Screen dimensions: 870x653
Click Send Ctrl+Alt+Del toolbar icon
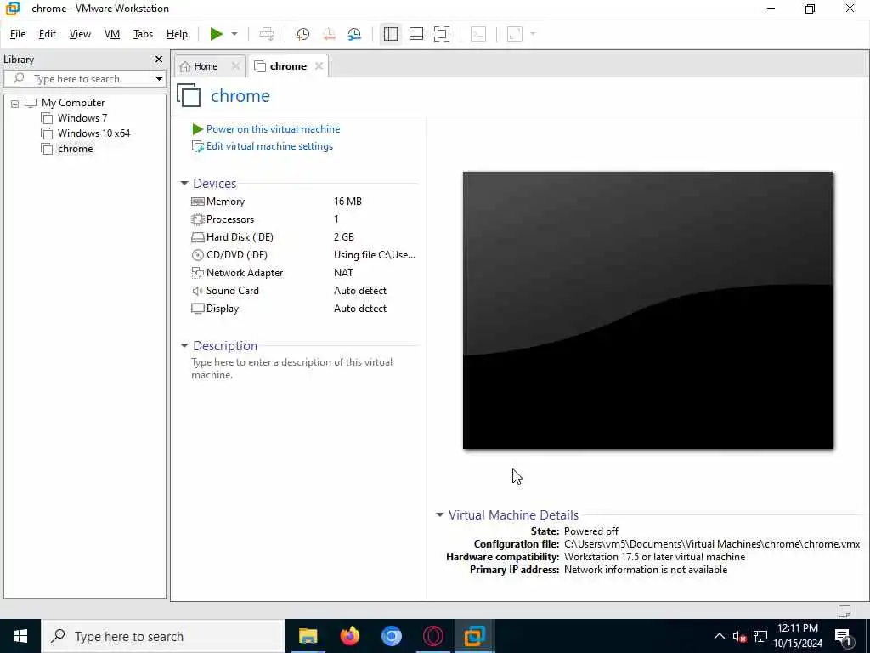click(267, 34)
